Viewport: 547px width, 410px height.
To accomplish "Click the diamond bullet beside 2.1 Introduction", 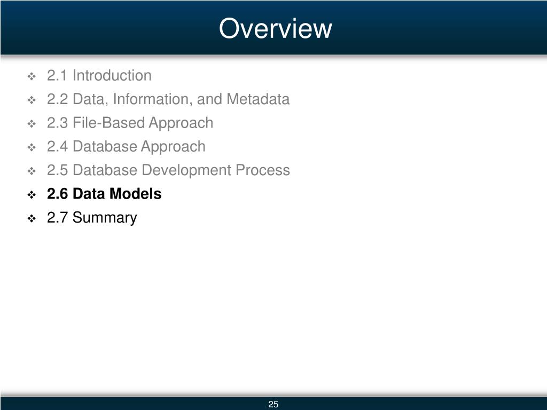I will (32, 76).
